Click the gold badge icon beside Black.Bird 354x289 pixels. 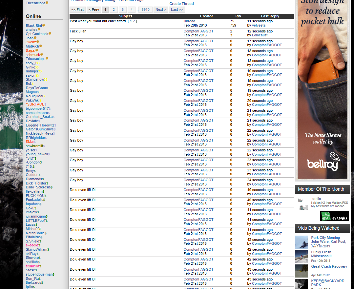click(x=44, y=26)
